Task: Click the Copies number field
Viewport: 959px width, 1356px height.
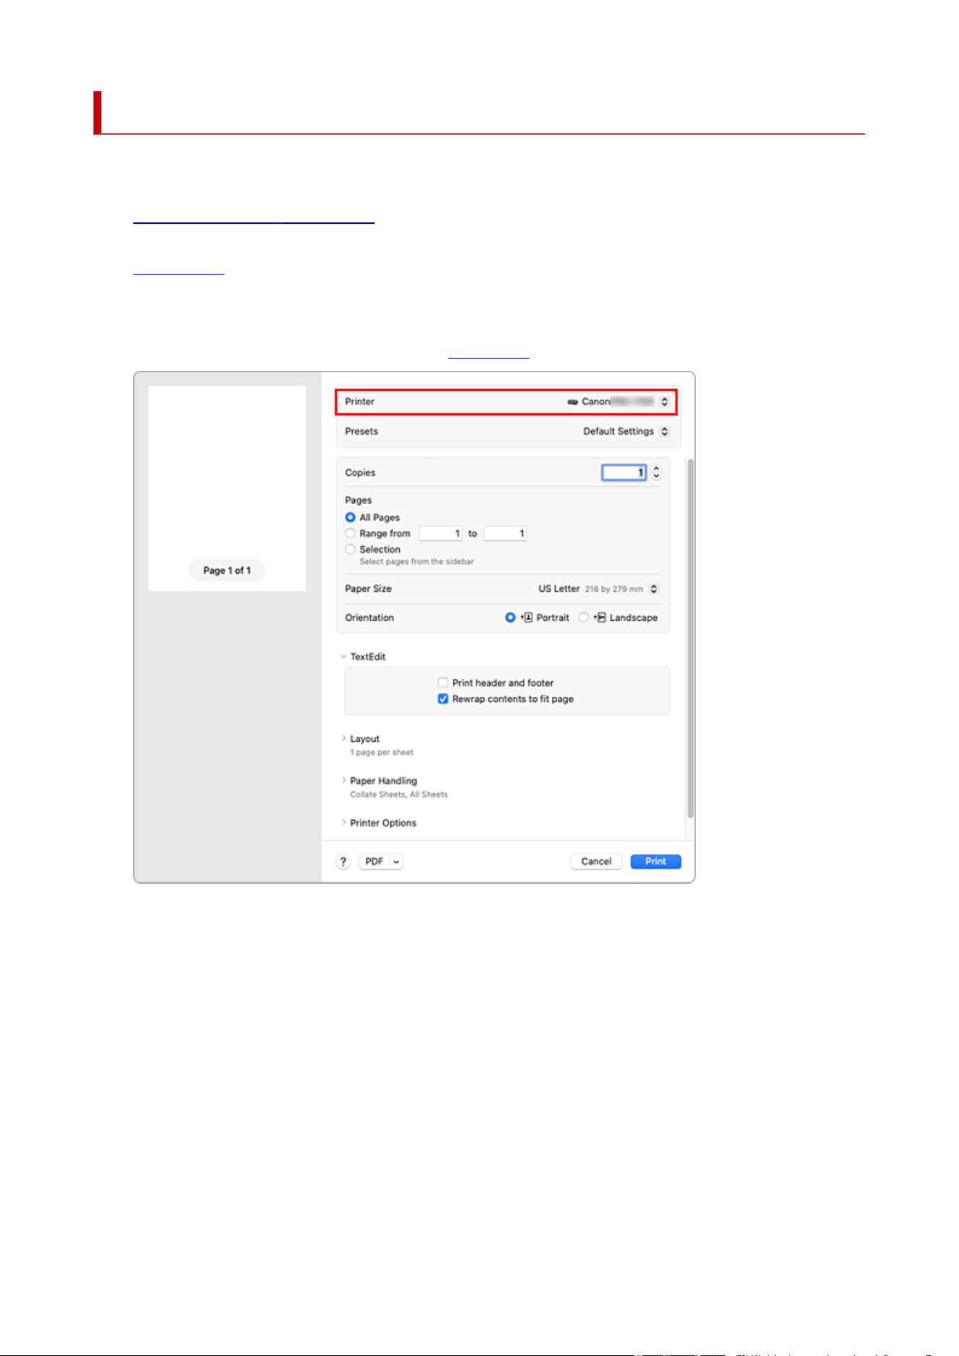Action: tap(624, 472)
